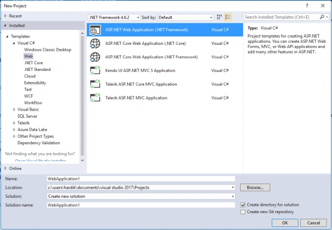Select ASP.NET Web Application (.NET Framework) template text

tap(147, 30)
